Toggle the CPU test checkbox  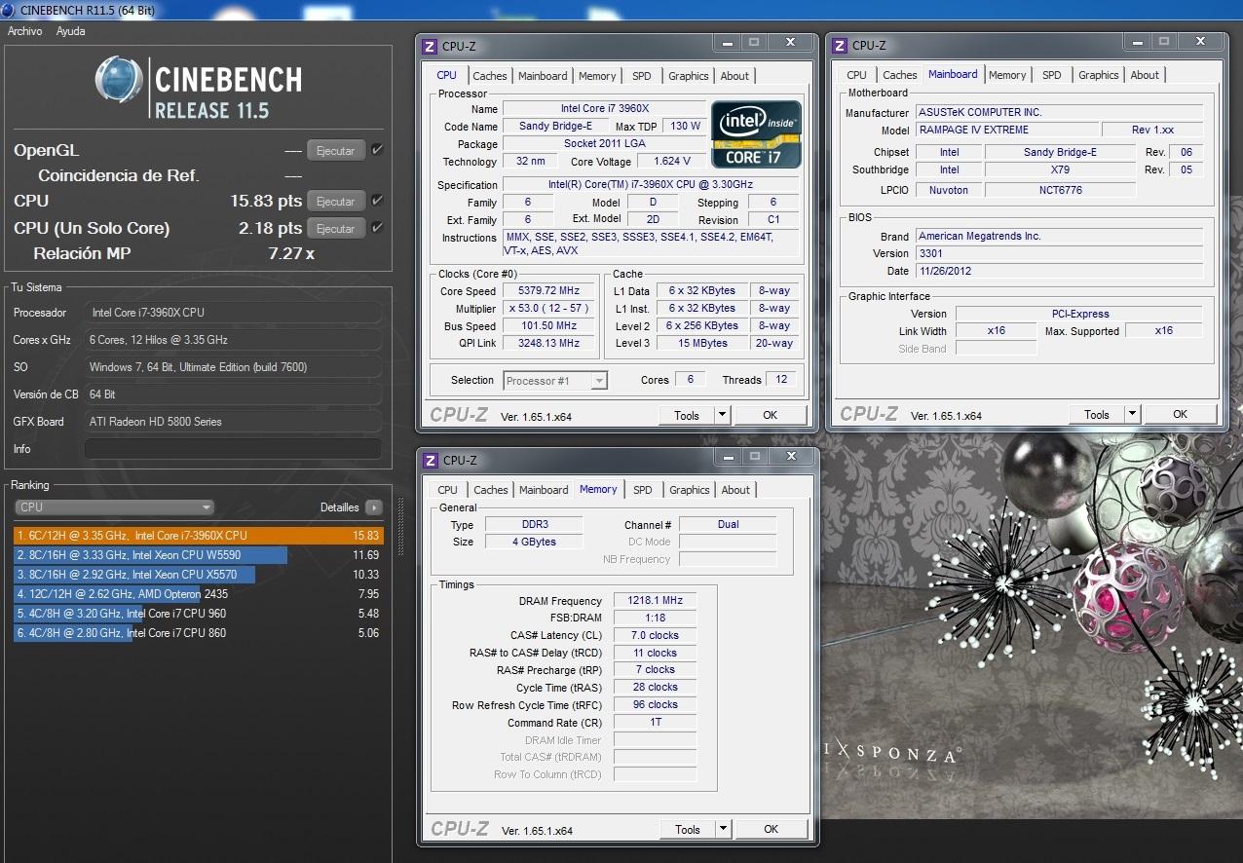pos(377,201)
